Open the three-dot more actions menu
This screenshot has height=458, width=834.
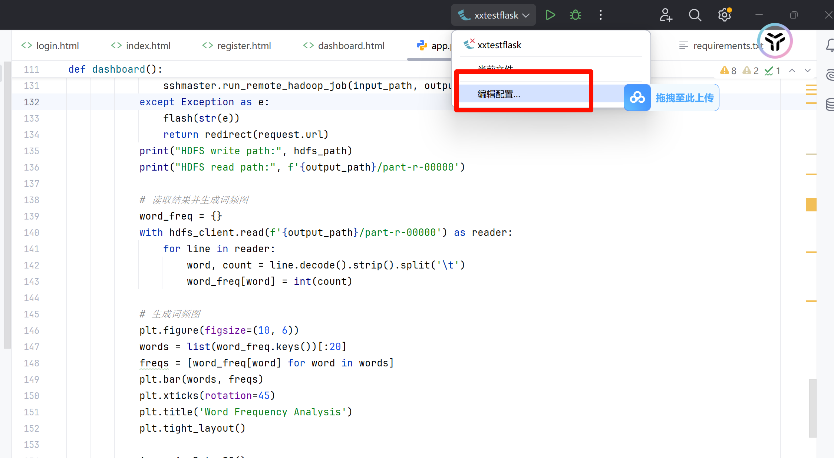click(x=600, y=15)
